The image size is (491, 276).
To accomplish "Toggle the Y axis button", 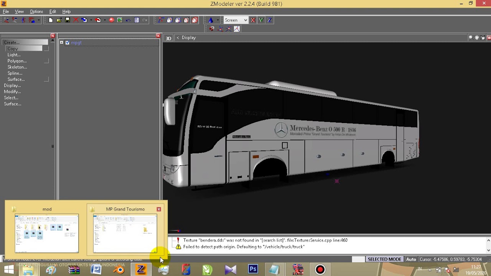I will click(261, 20).
